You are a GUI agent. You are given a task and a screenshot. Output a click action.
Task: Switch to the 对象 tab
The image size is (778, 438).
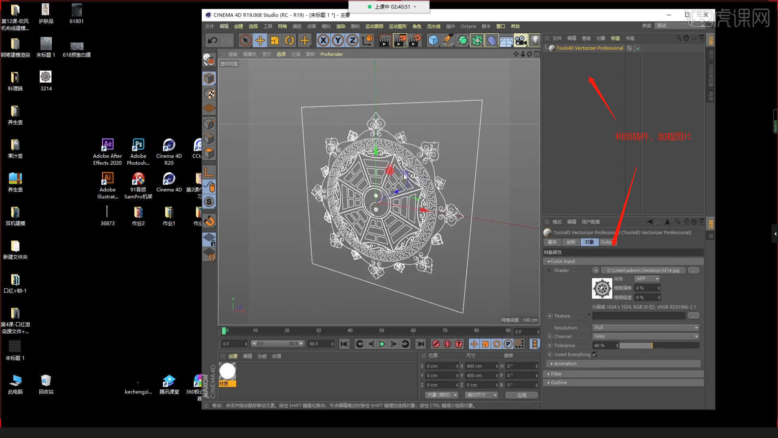(x=589, y=242)
